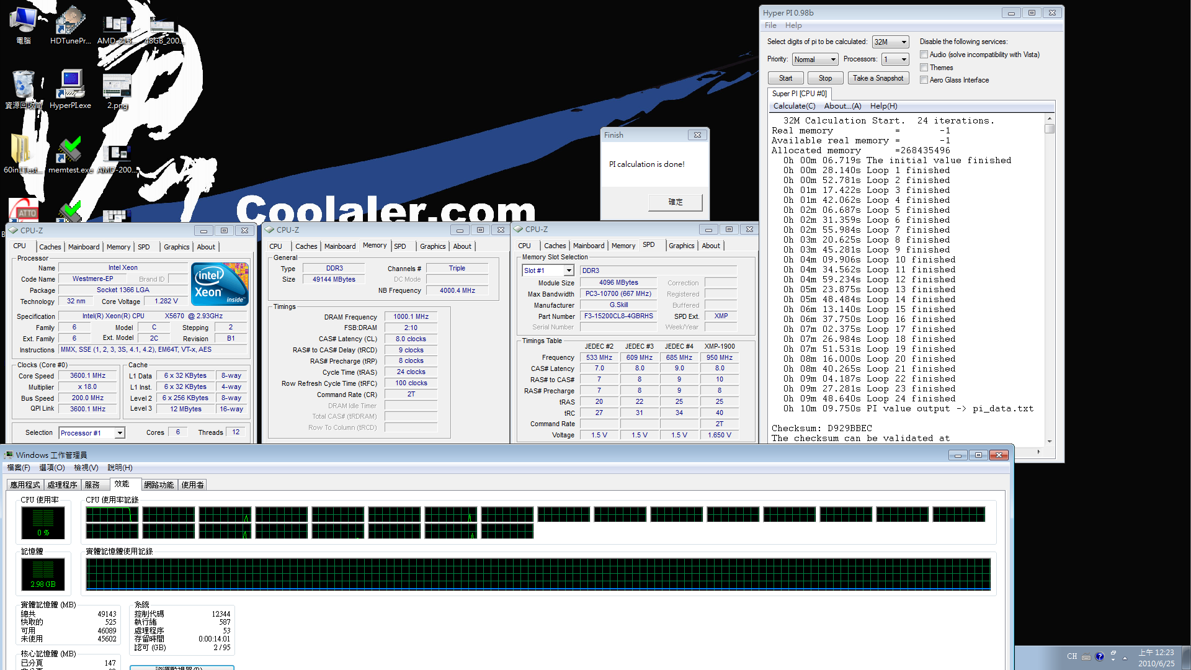
Task: Click the CPU-Z app icon in Memory window title
Action: point(269,230)
